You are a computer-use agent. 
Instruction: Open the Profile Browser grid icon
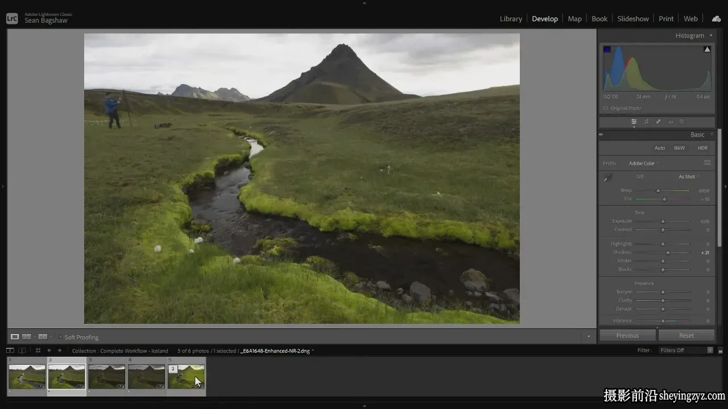[707, 163]
